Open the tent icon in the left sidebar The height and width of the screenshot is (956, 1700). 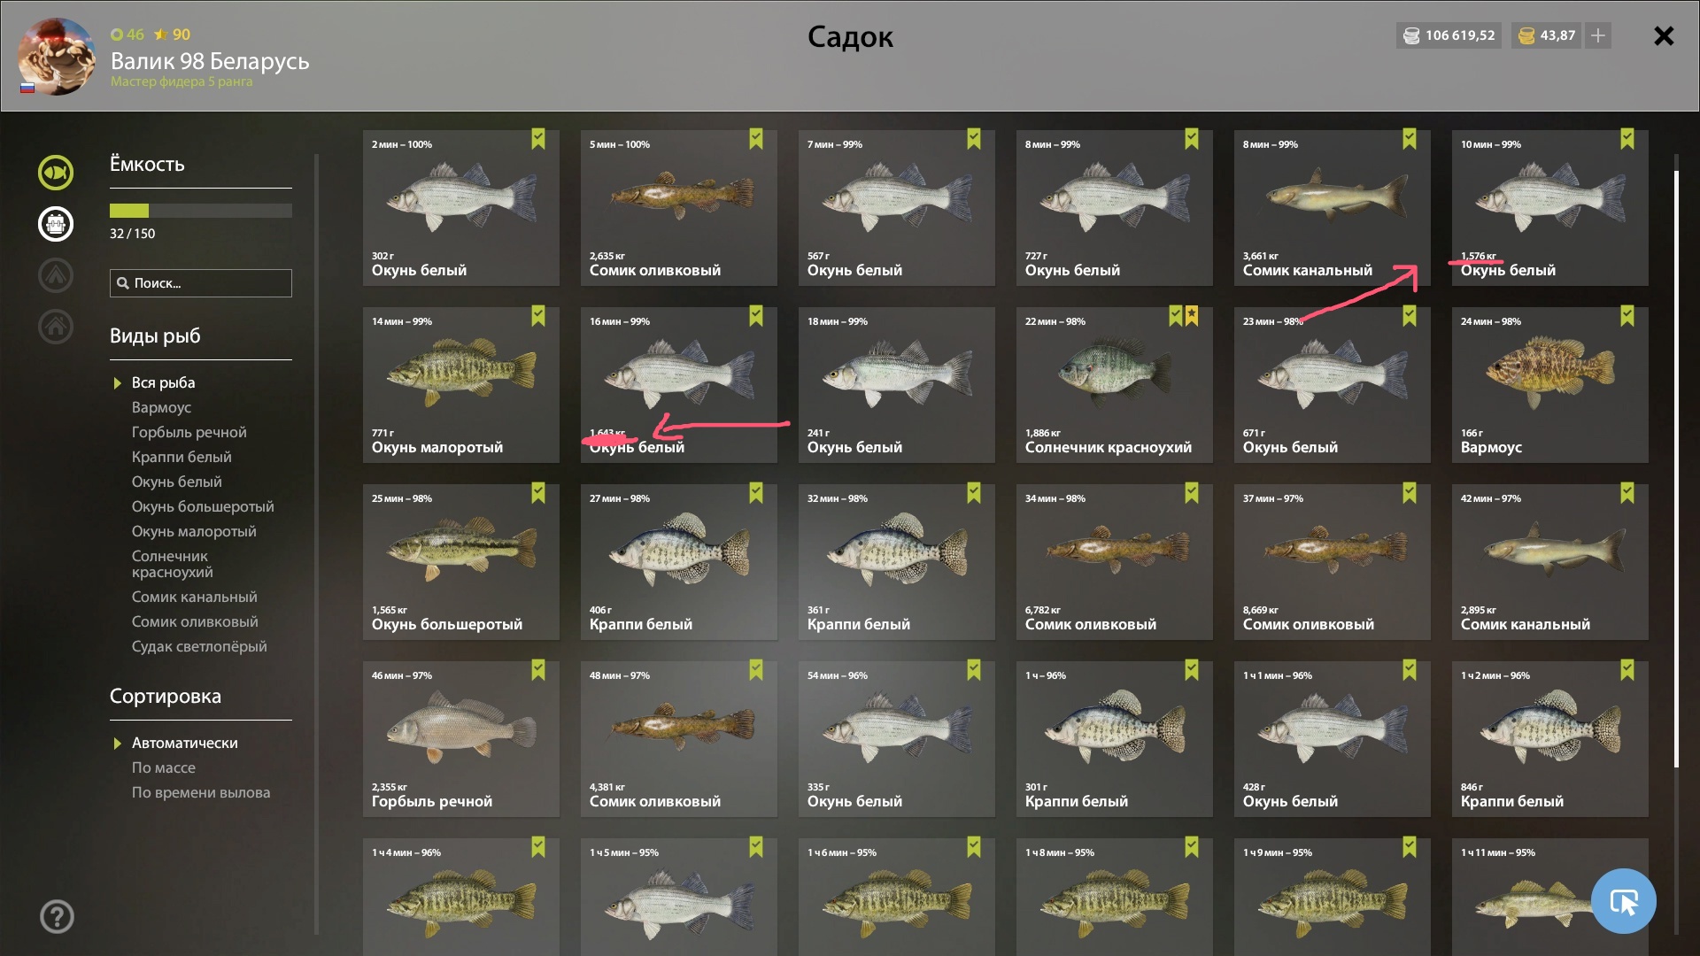(x=56, y=275)
